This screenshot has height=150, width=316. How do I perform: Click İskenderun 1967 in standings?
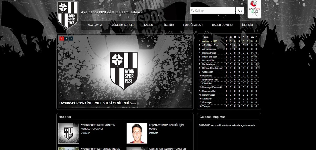[229, 80]
